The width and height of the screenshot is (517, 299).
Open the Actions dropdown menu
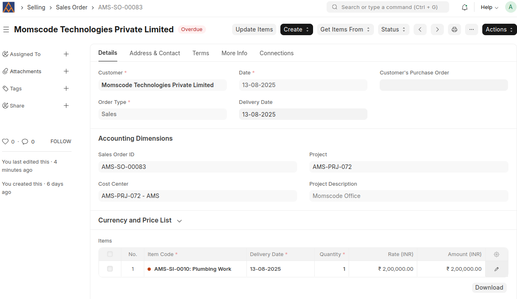pos(499,29)
